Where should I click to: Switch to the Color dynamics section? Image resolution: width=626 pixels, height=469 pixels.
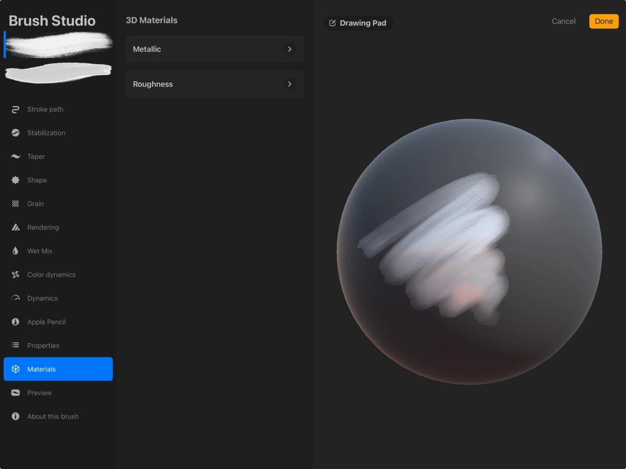(58, 275)
